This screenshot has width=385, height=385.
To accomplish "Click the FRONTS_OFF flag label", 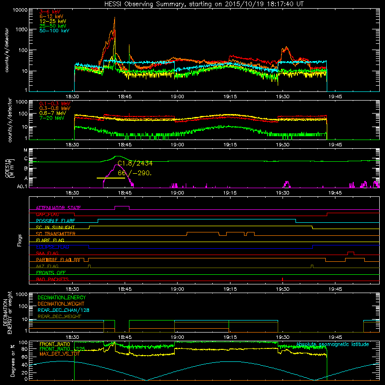I will pyautogui.click(x=51, y=273).
